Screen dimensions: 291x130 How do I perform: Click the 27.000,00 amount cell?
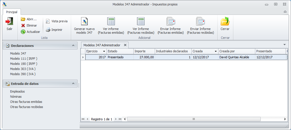click(144, 57)
